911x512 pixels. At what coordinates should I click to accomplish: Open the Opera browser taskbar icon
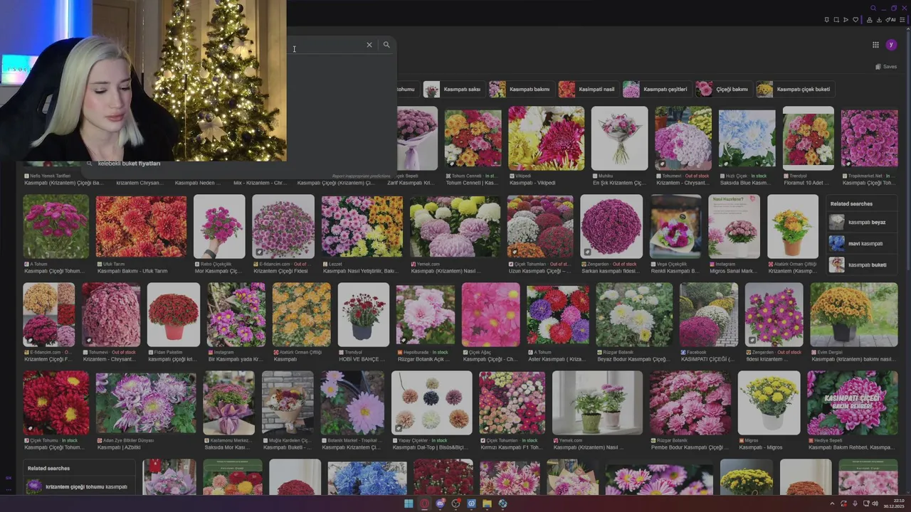click(425, 503)
